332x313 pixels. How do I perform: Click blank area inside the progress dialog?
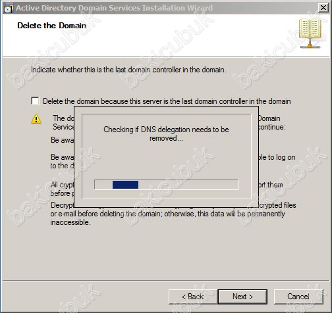[x=166, y=161]
